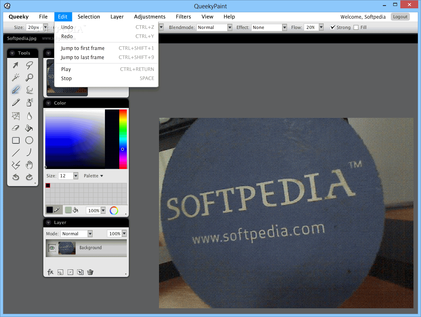Screen dimensions: 421x317
Task: Select the arrow move tool
Action: (x=16, y=65)
